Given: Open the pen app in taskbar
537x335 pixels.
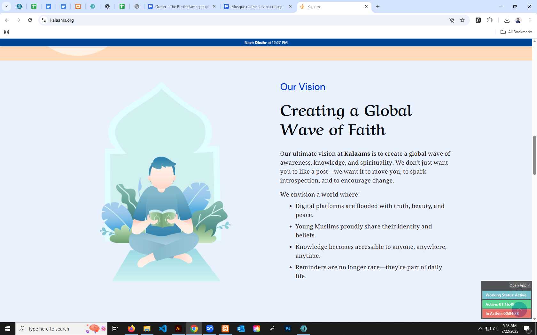Looking at the screenshot, I should pos(272,329).
